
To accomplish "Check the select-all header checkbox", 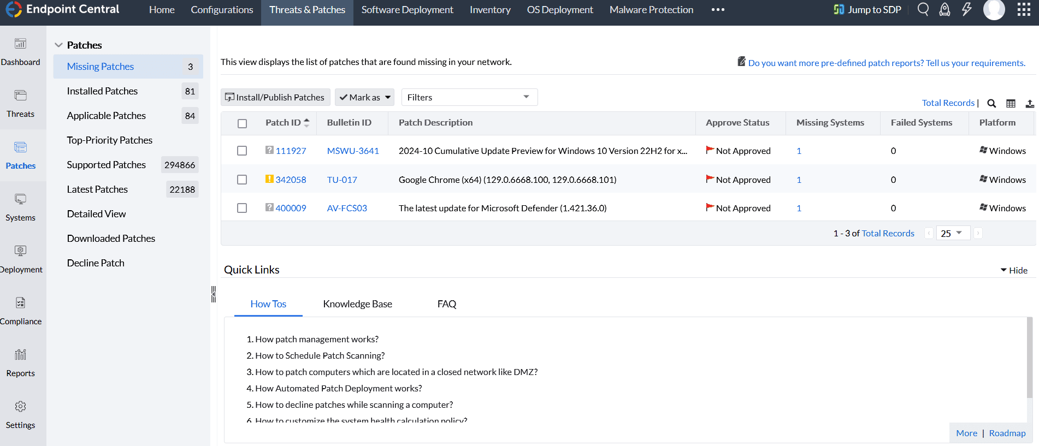I will click(x=242, y=123).
